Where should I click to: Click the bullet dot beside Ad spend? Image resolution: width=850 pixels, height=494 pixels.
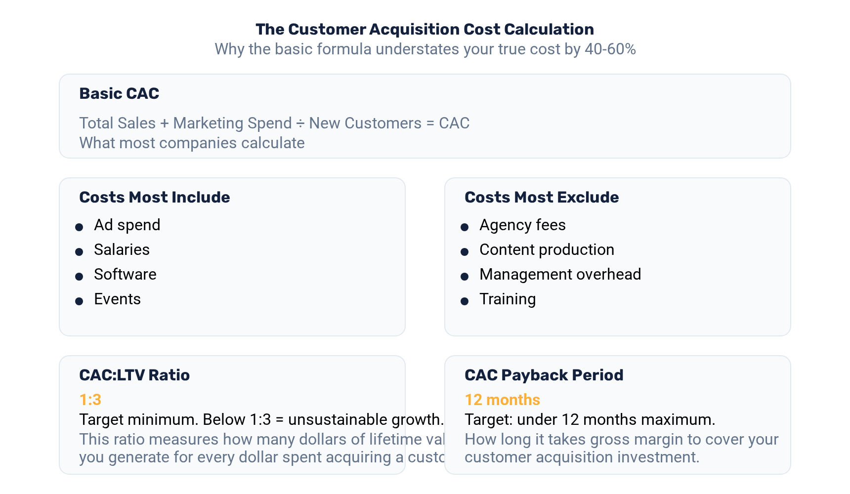(x=79, y=227)
